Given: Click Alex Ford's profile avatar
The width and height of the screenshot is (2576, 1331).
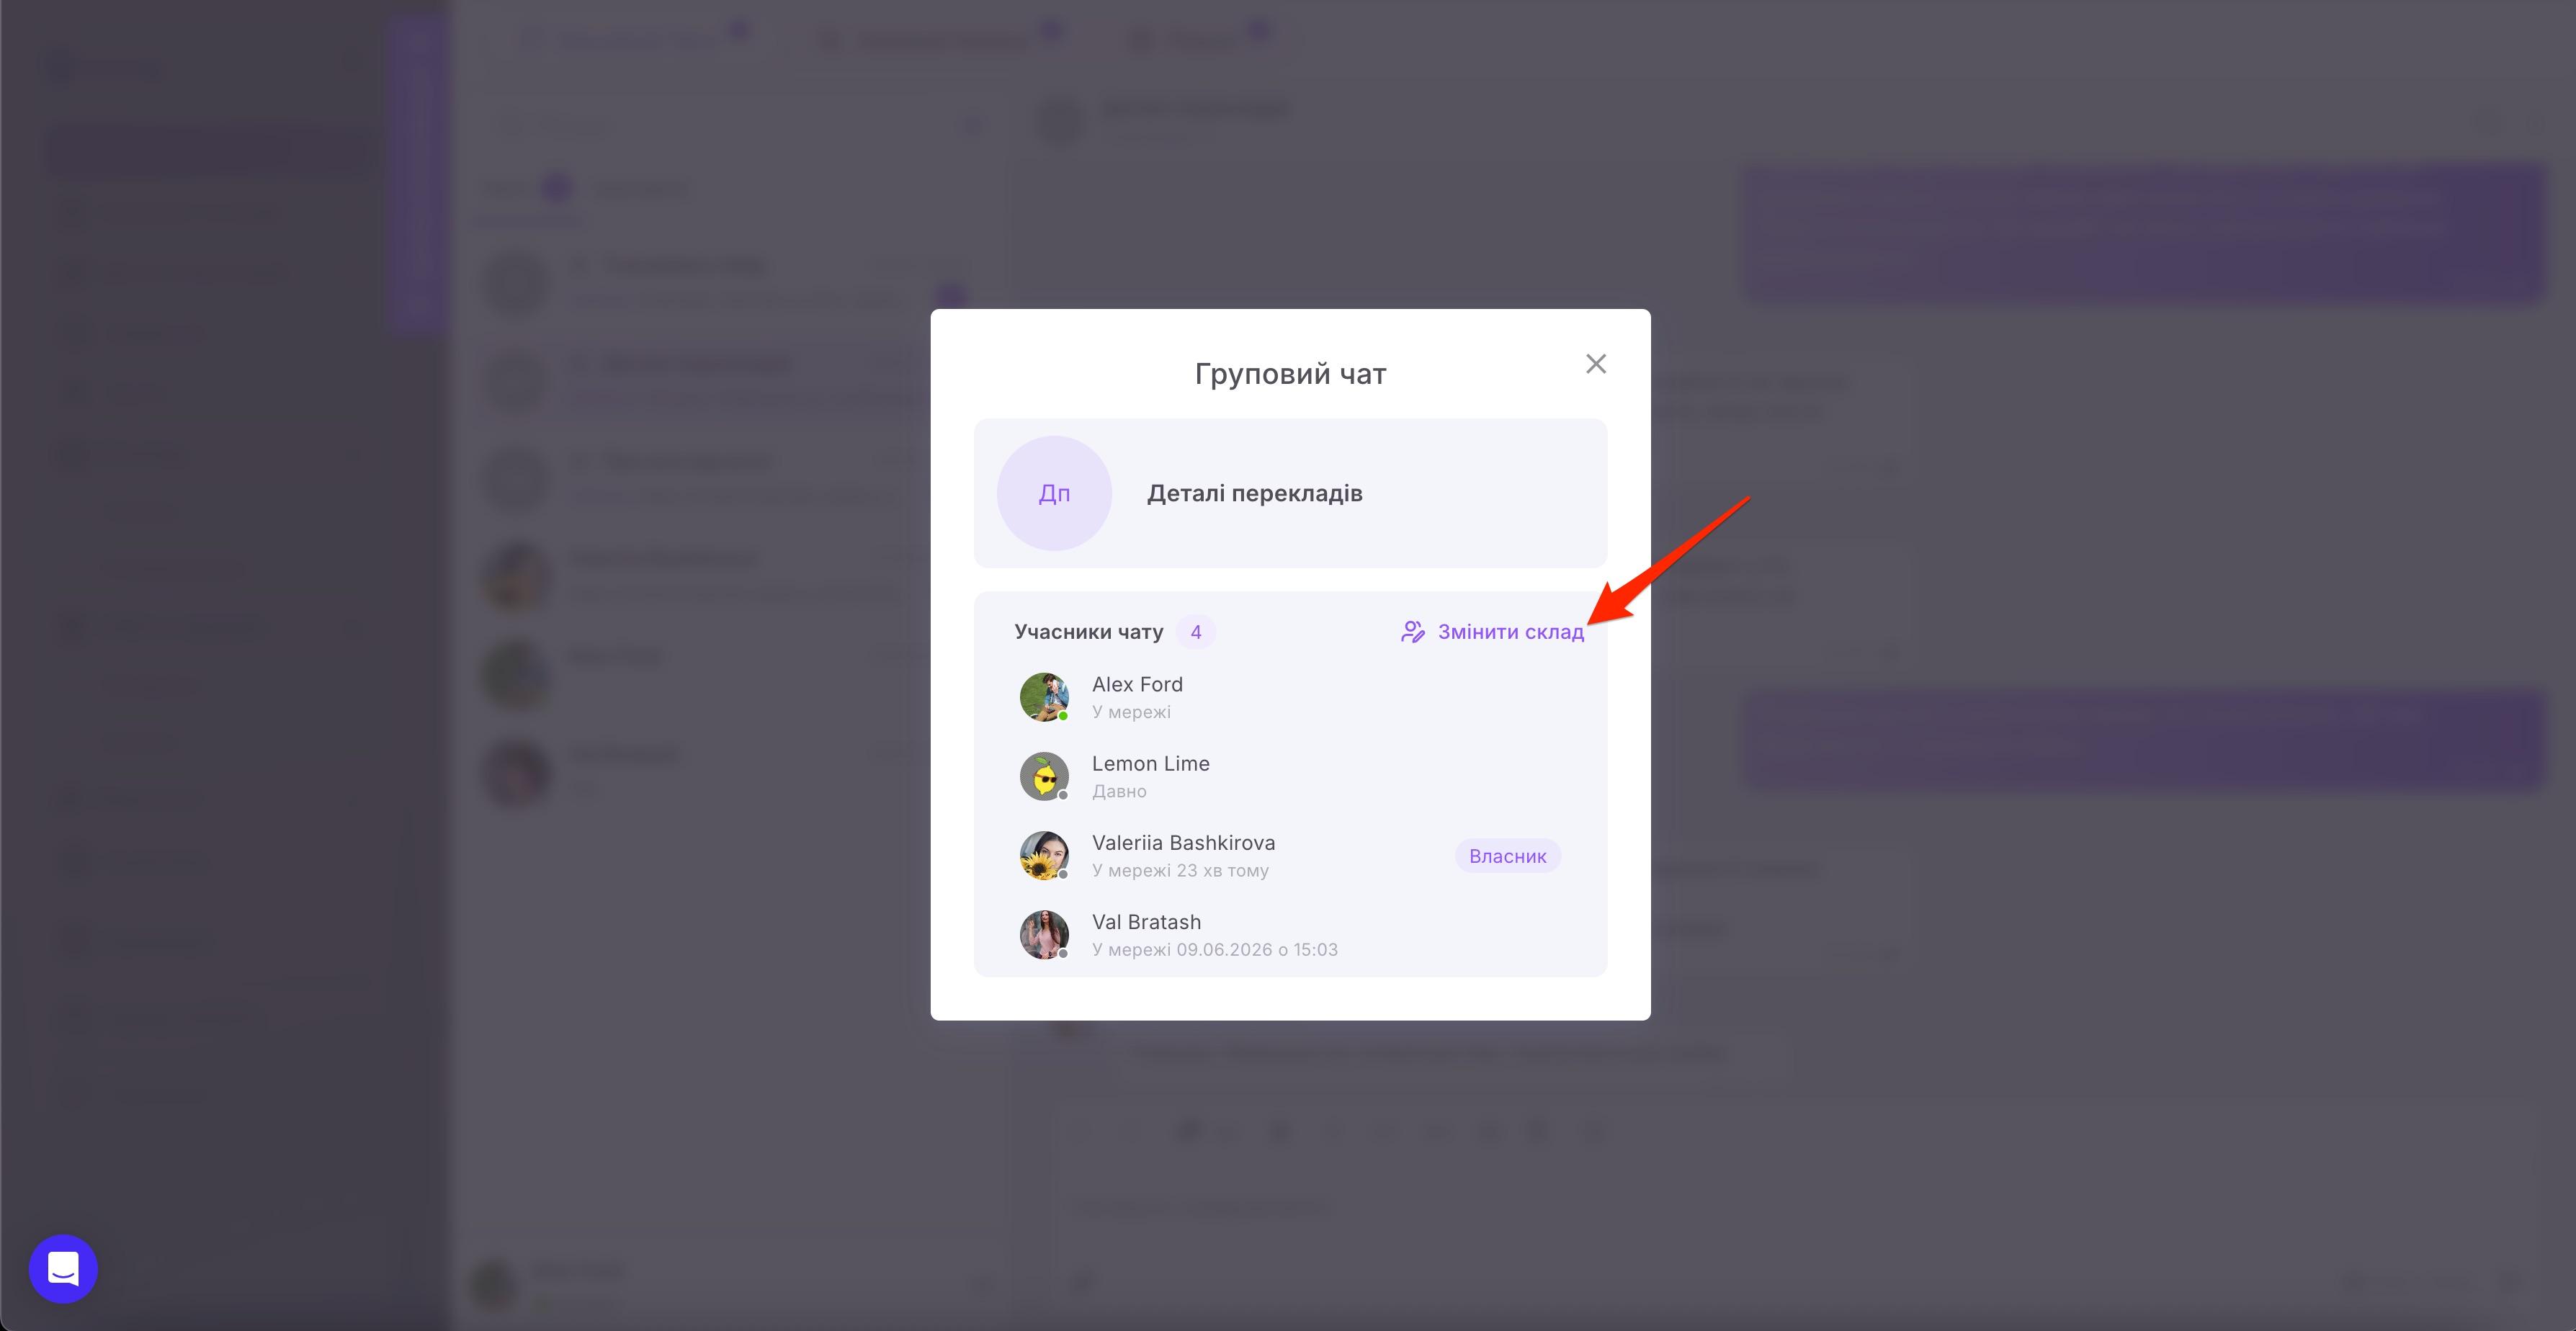Looking at the screenshot, I should (x=1044, y=697).
